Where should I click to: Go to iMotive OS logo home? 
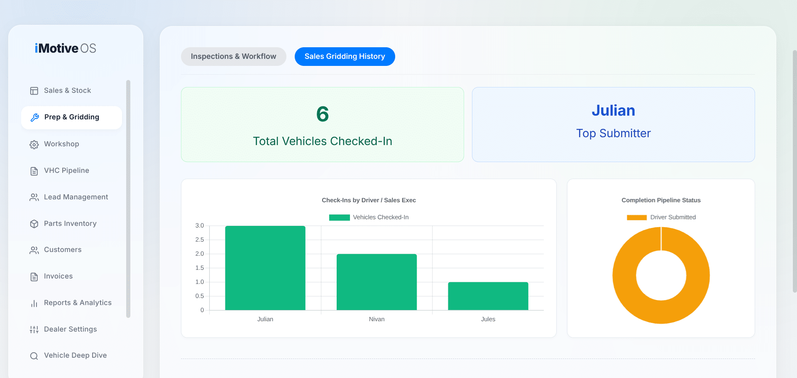coord(66,48)
